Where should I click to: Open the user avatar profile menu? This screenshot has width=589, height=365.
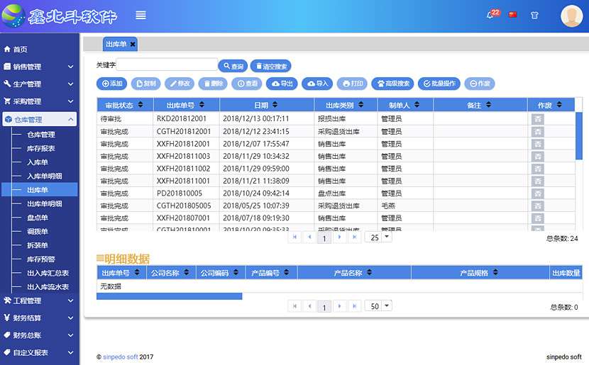[x=572, y=16]
